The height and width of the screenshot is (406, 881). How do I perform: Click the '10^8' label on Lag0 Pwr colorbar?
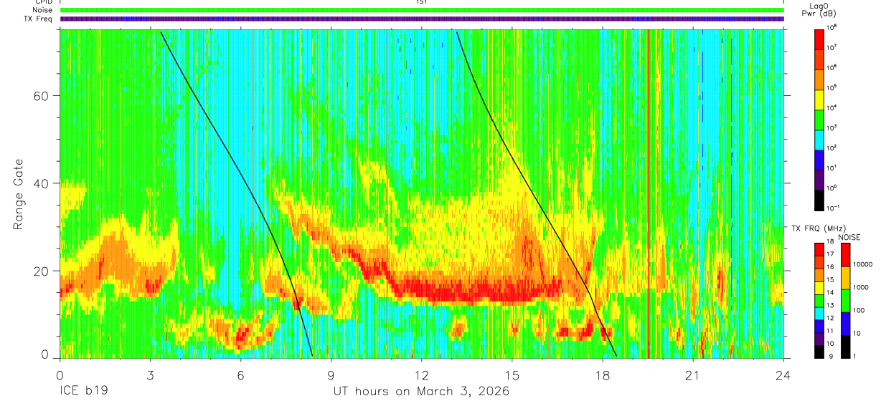(832, 27)
